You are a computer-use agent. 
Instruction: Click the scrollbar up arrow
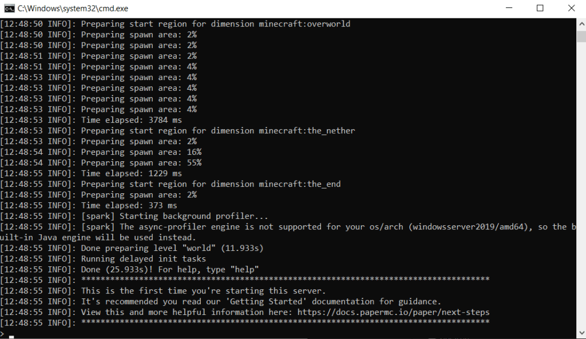581,24
